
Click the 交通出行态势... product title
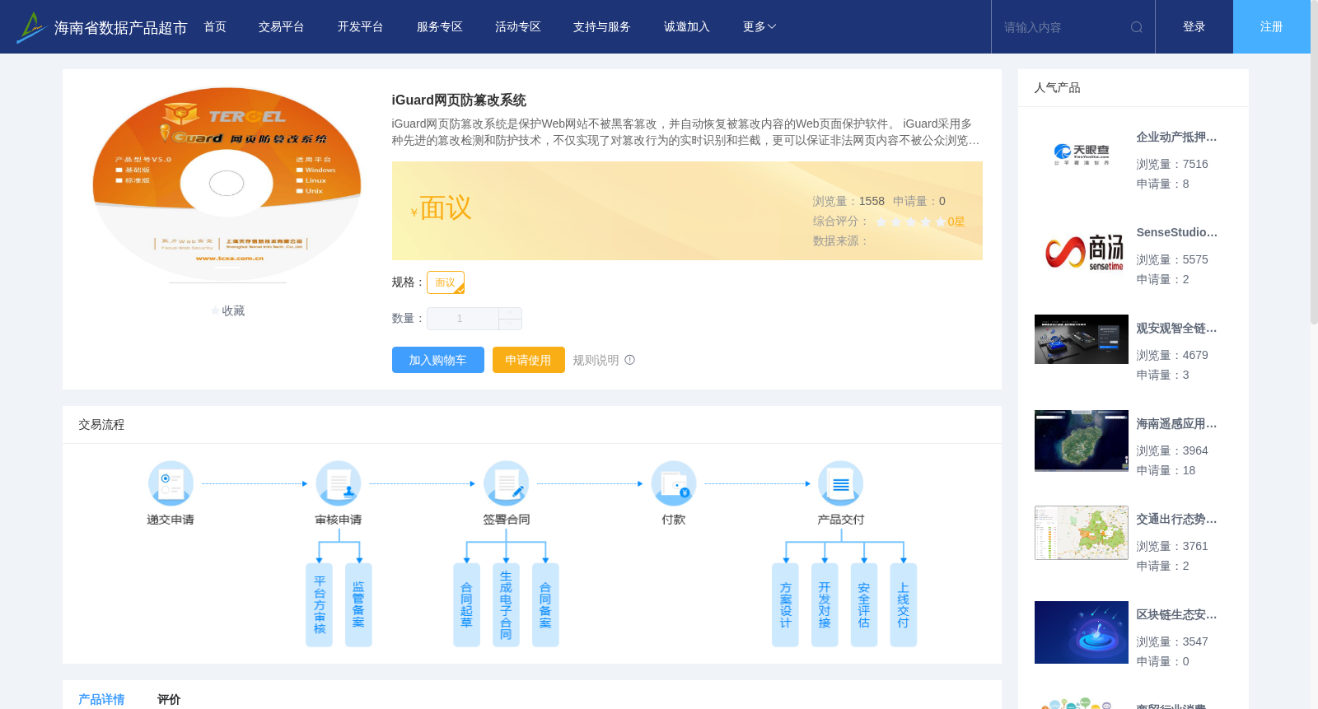point(1176,520)
